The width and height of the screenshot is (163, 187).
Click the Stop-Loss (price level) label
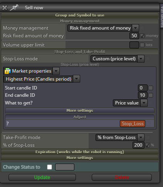coord(80,65)
